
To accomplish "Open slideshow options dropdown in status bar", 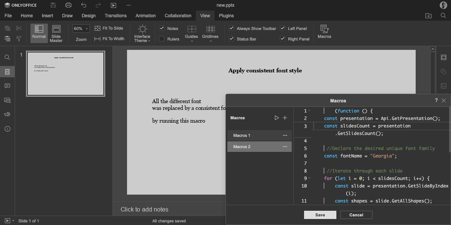I will pos(13,221).
